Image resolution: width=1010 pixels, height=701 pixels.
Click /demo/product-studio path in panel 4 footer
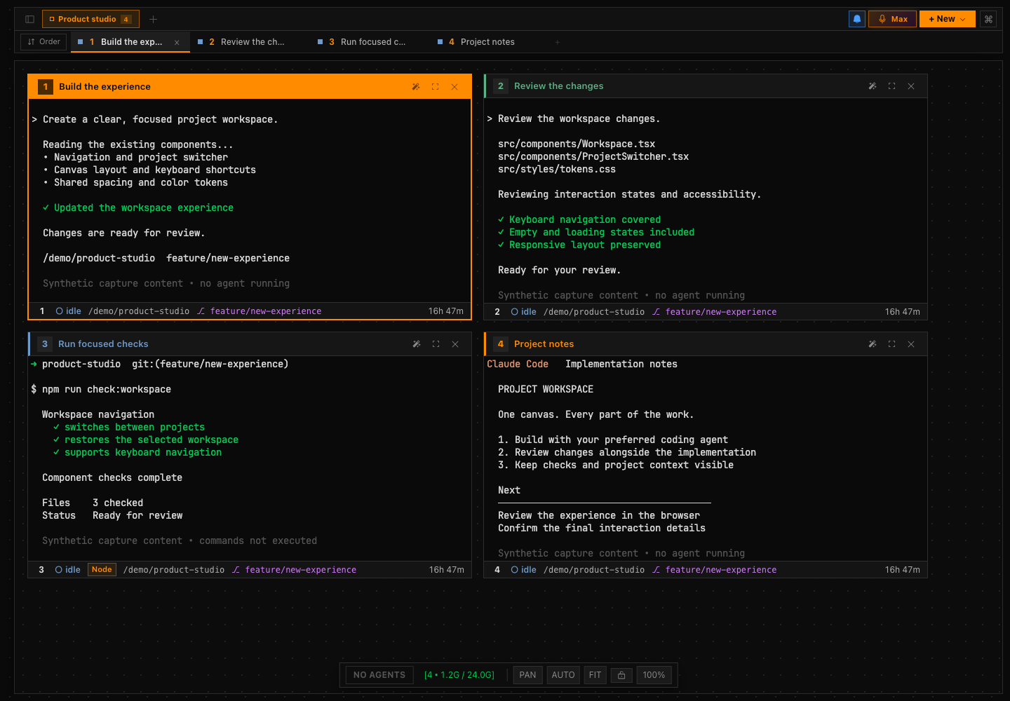click(x=594, y=570)
